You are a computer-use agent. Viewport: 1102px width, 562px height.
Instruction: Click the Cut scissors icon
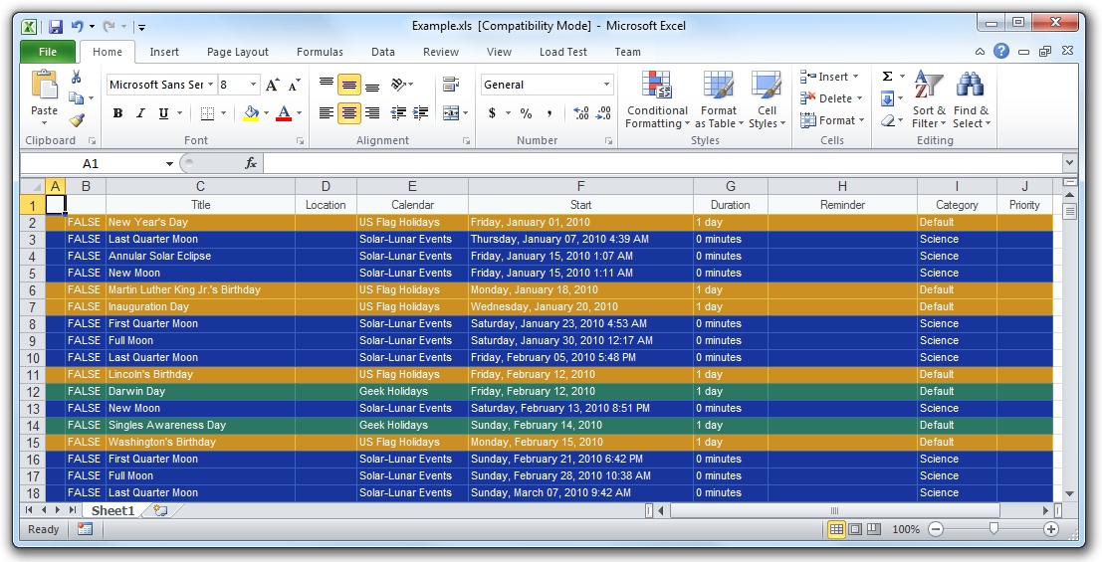76,77
